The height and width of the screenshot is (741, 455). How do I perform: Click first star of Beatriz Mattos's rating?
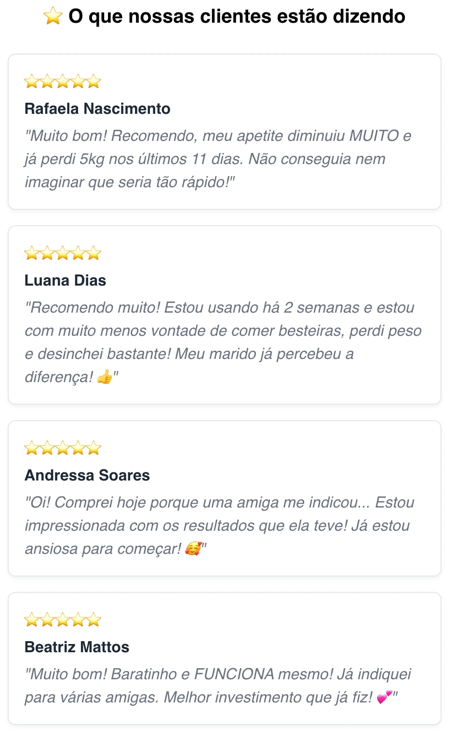tap(32, 620)
